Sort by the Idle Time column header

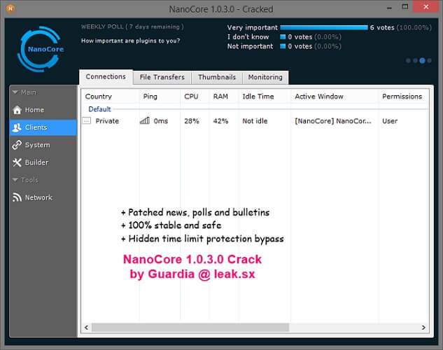tap(265, 97)
